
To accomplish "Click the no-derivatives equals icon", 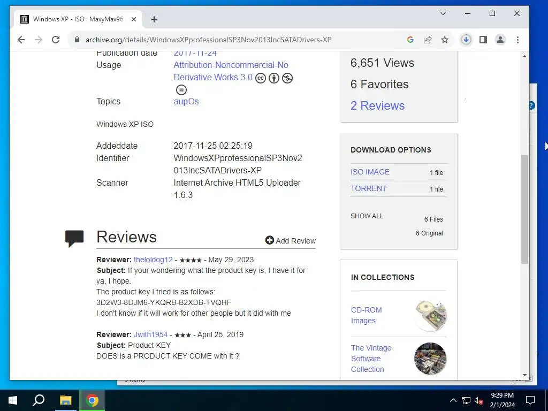I will 181,90.
